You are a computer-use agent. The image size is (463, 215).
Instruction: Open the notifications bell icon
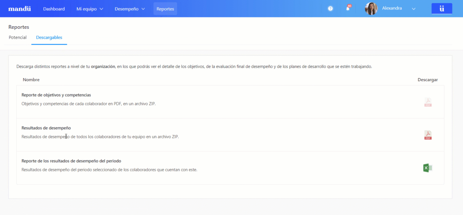[x=348, y=8]
